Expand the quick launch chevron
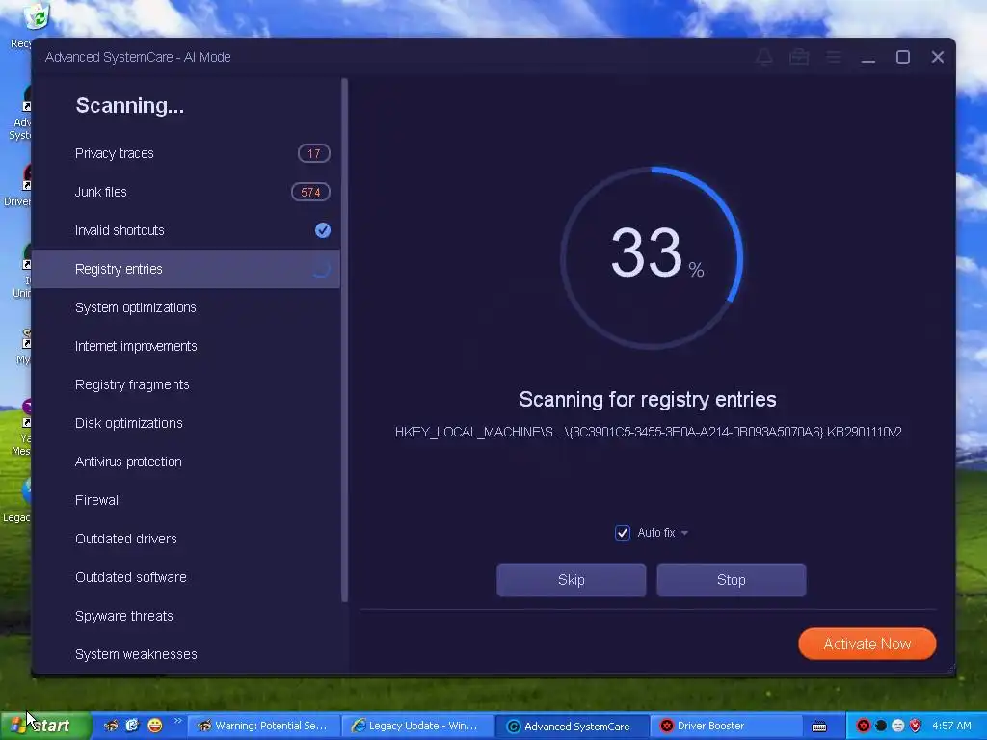This screenshot has height=740, width=987. pyautogui.click(x=177, y=721)
